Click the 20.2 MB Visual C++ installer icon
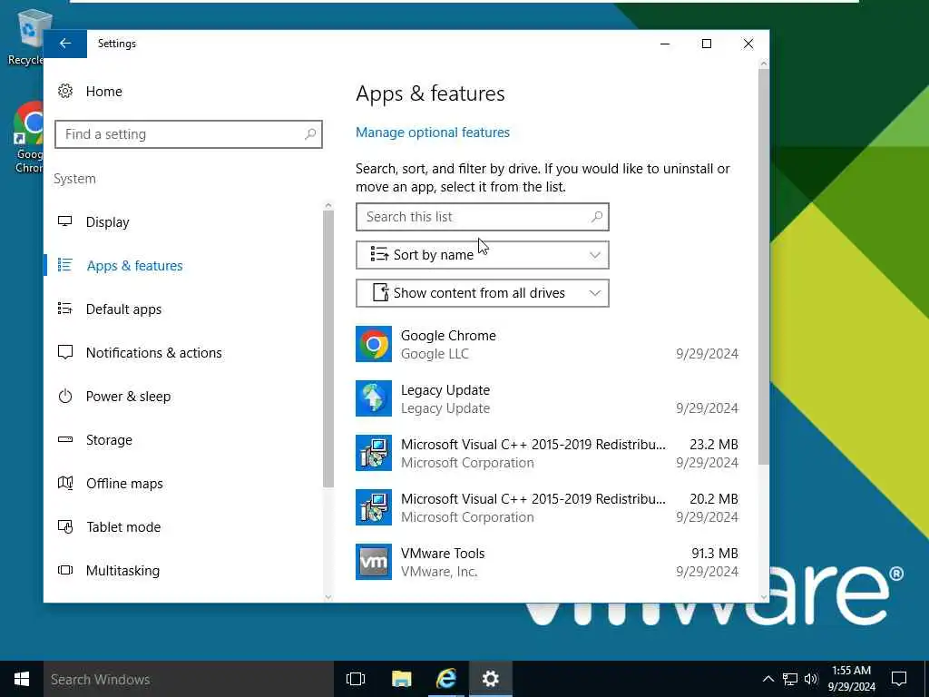Viewport: 929px width, 697px height. tap(373, 507)
